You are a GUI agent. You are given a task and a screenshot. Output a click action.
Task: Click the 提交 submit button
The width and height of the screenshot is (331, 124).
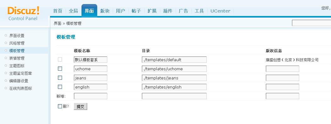[81, 106]
